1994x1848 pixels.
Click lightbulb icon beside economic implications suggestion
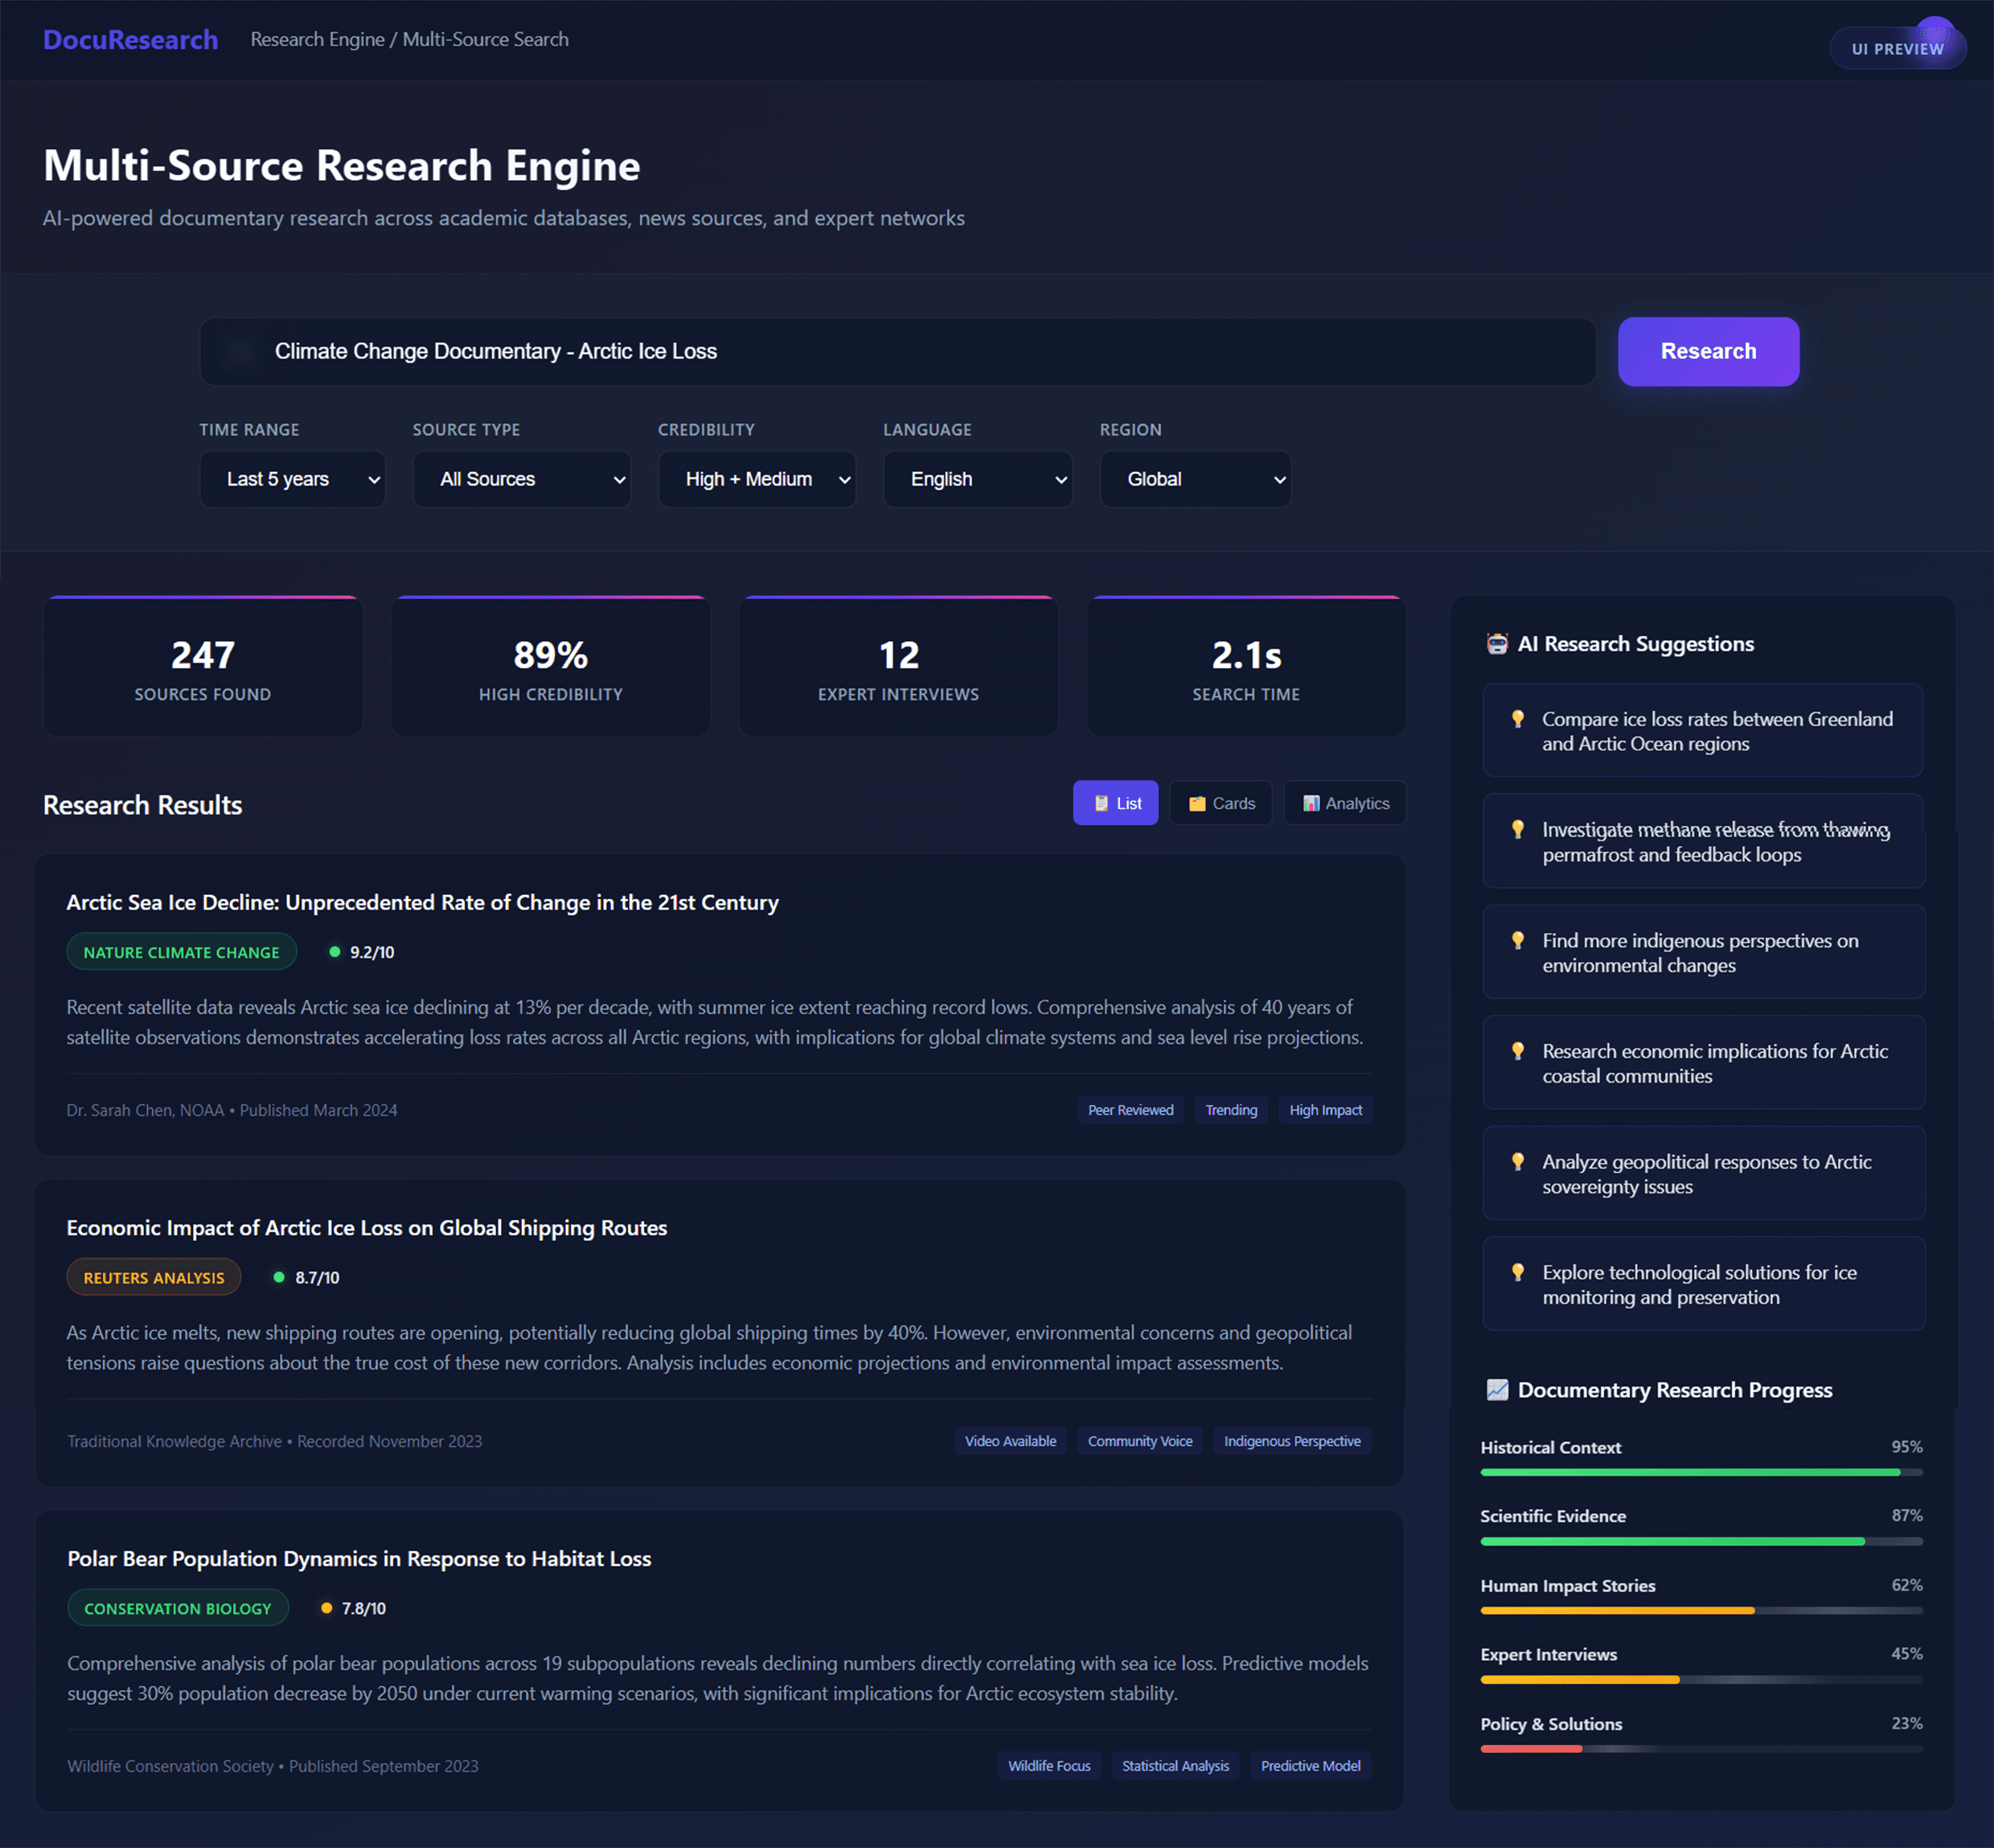coord(1517,1051)
